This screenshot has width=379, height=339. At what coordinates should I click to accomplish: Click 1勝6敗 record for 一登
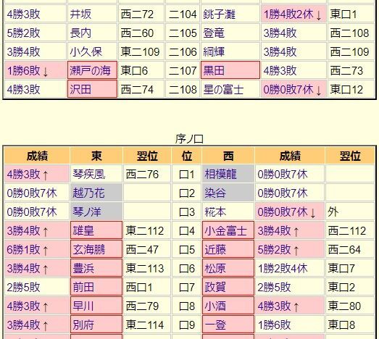point(274,325)
